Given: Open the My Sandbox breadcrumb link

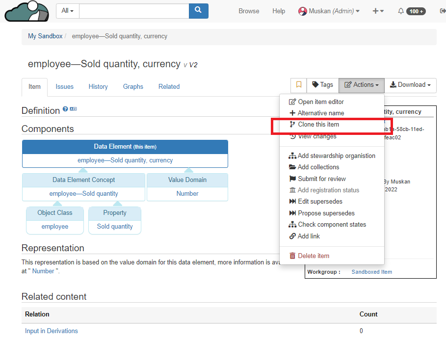Looking at the screenshot, I should [45, 36].
